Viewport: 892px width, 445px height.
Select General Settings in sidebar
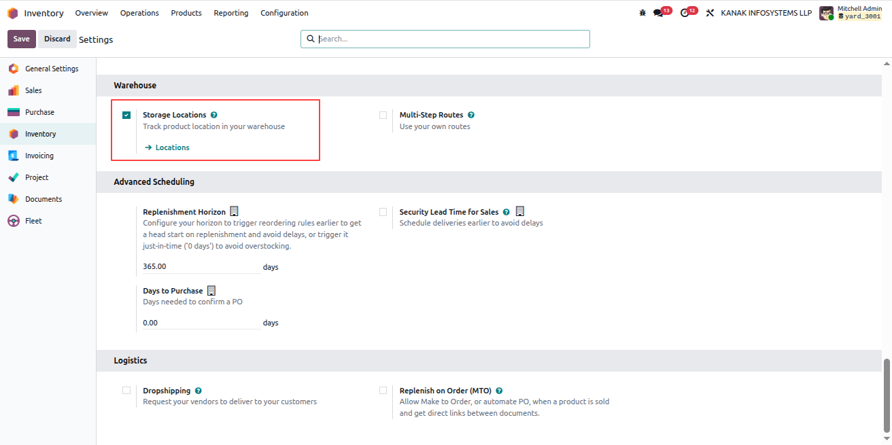coord(48,69)
